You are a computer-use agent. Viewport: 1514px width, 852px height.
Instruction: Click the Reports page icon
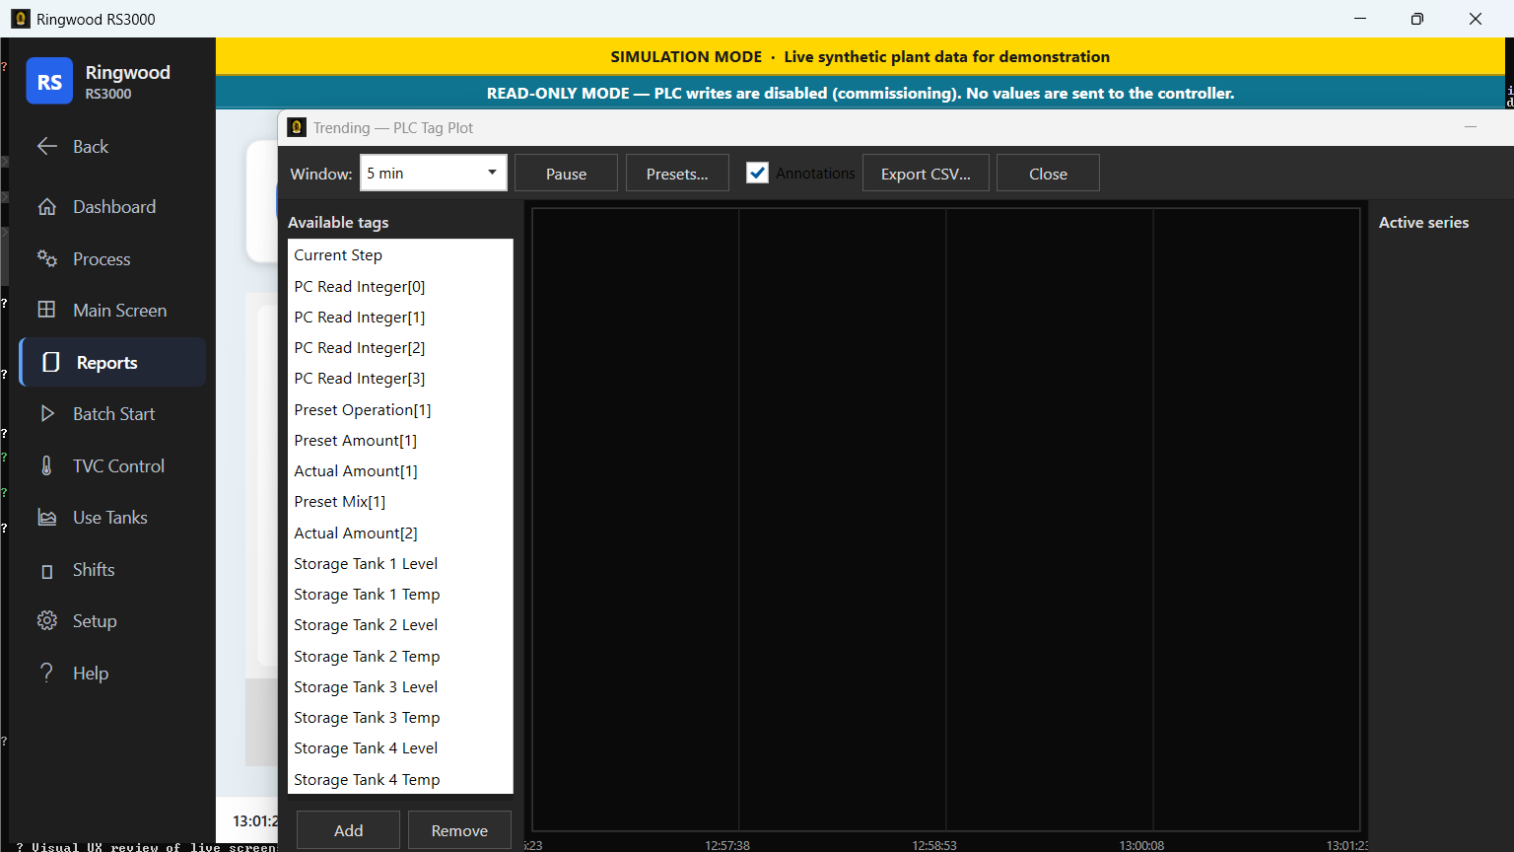pos(51,362)
